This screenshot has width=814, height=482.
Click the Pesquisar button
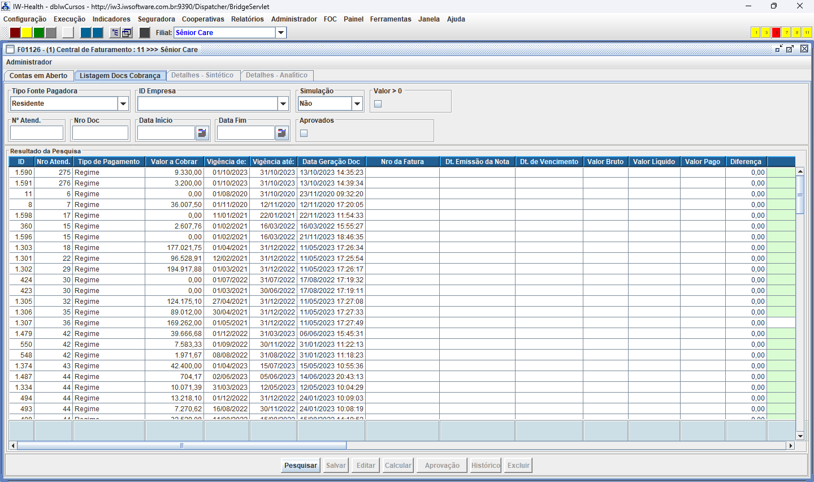(x=301, y=466)
